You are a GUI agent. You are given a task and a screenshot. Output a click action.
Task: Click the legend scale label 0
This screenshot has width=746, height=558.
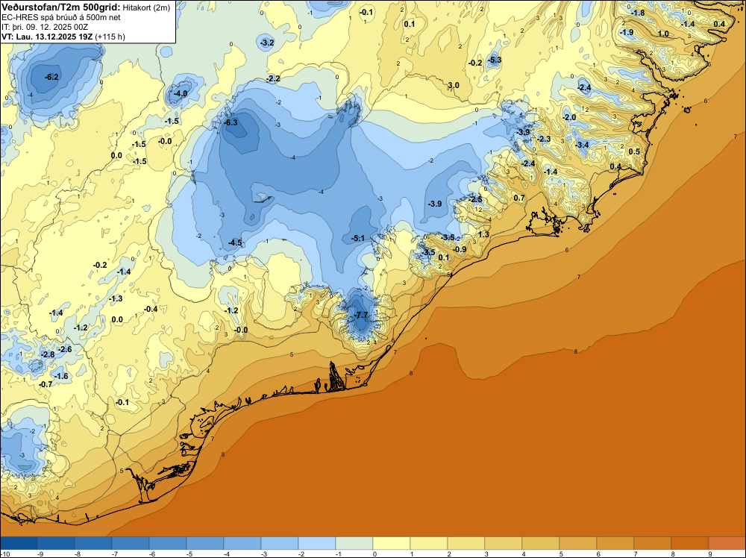pyautogui.click(x=375, y=554)
